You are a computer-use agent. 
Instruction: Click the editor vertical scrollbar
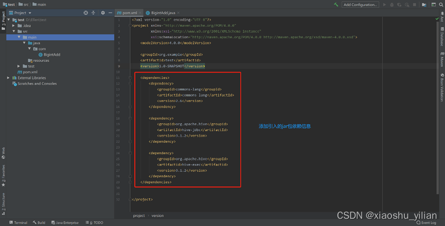437,108
